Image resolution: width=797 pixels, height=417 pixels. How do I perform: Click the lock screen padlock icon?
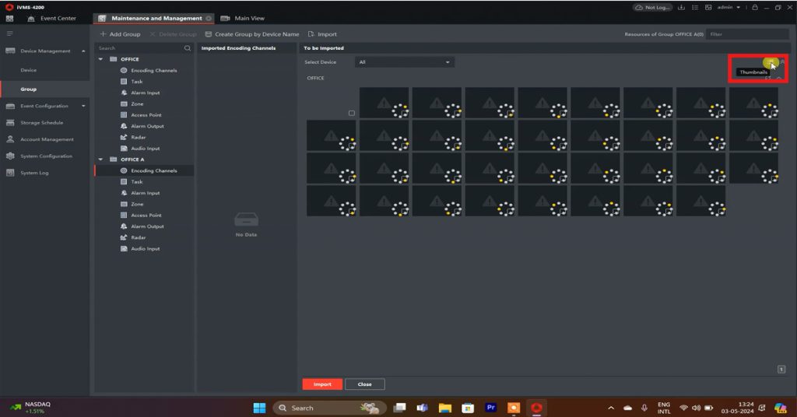754,7
